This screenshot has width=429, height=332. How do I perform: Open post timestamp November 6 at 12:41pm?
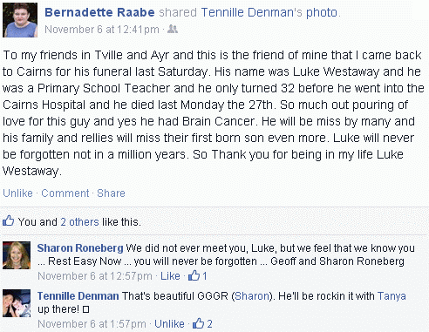(x=102, y=30)
